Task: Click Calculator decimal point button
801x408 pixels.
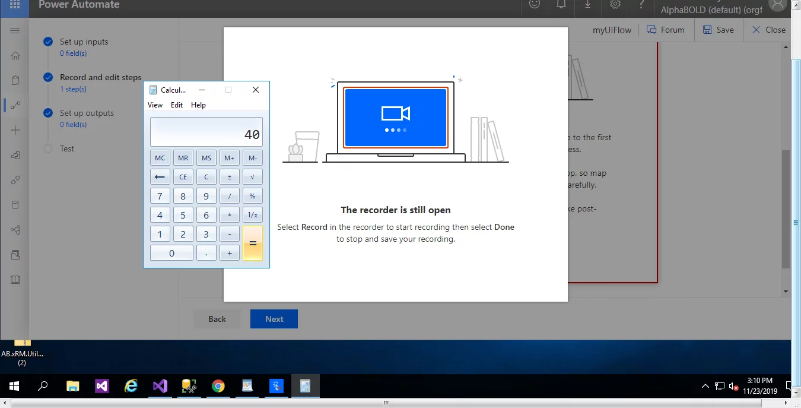Action: (206, 253)
